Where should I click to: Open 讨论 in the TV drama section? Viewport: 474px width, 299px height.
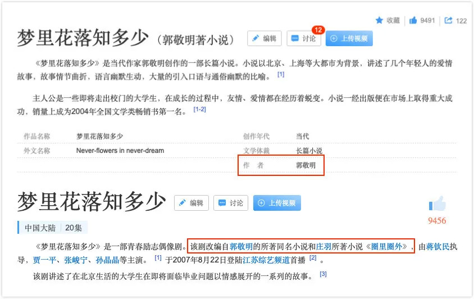231,203
